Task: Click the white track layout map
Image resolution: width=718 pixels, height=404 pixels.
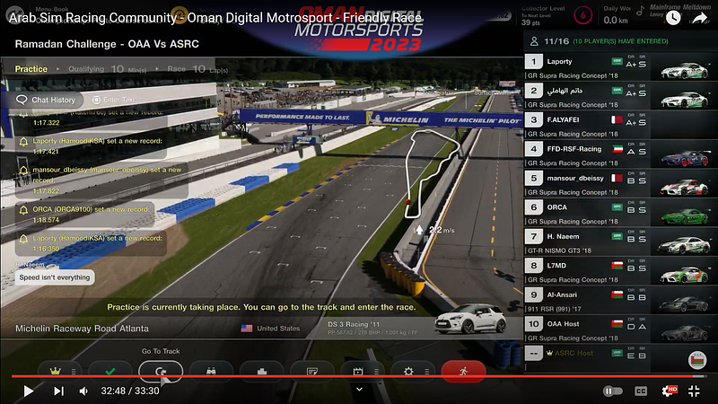Action: [431, 173]
